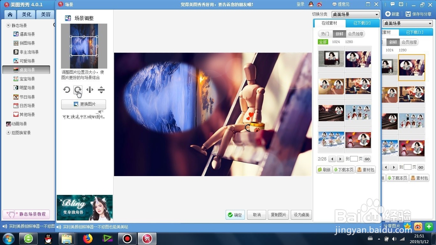Flip image vertically icon
Screen dimensions: 436x245
101,89
